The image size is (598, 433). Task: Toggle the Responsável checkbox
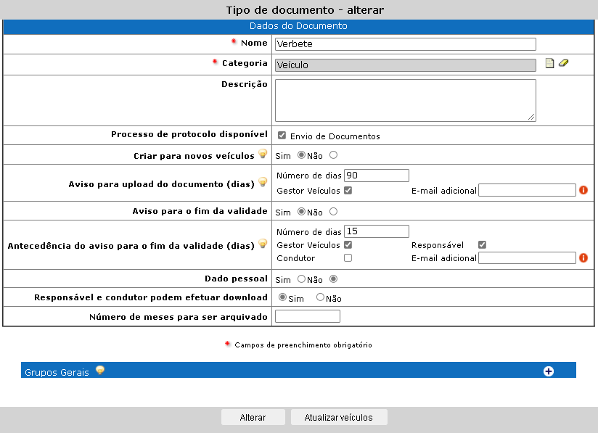[482, 244]
